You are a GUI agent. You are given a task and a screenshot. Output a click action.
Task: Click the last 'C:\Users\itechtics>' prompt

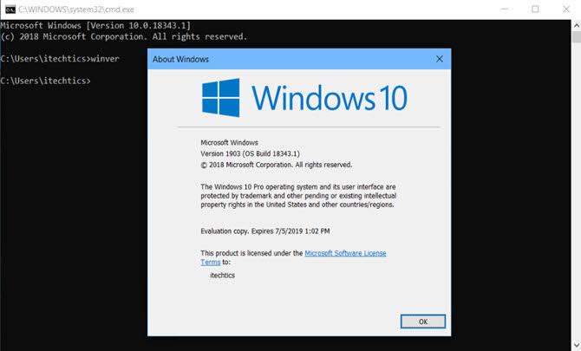click(x=45, y=81)
